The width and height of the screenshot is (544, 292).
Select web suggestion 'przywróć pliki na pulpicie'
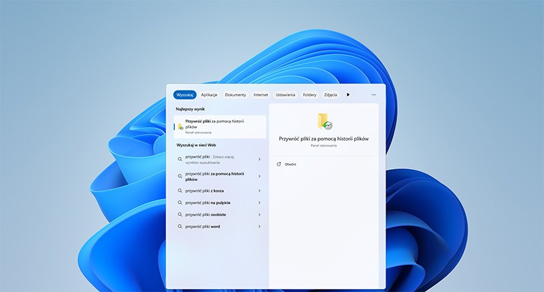[220, 202]
